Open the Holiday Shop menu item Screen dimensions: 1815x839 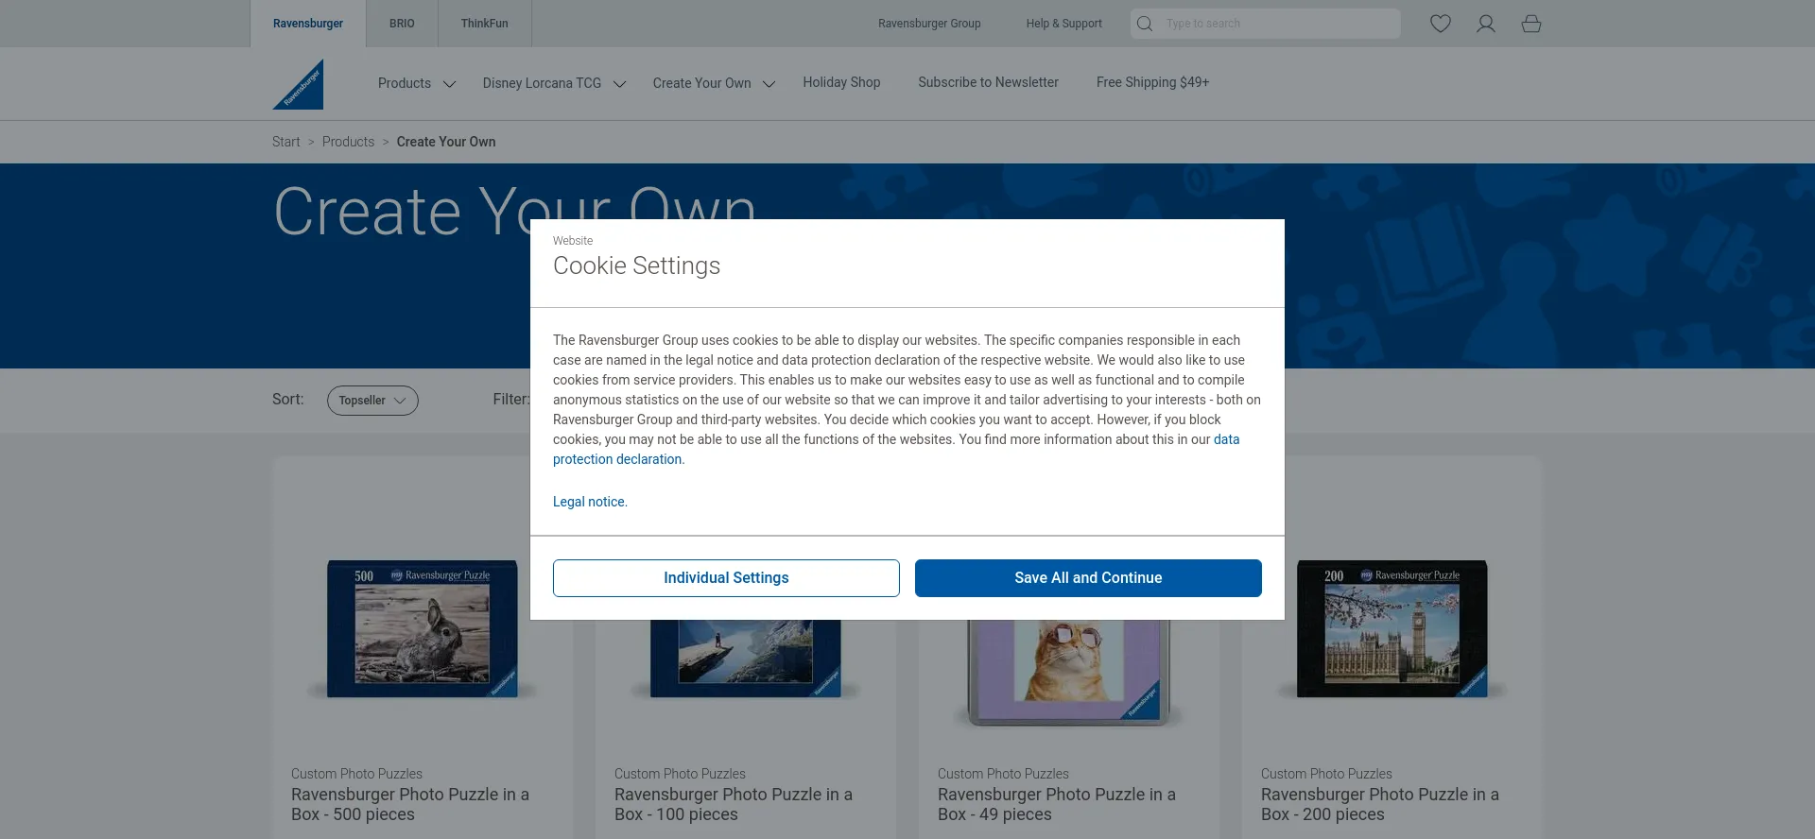point(841,82)
